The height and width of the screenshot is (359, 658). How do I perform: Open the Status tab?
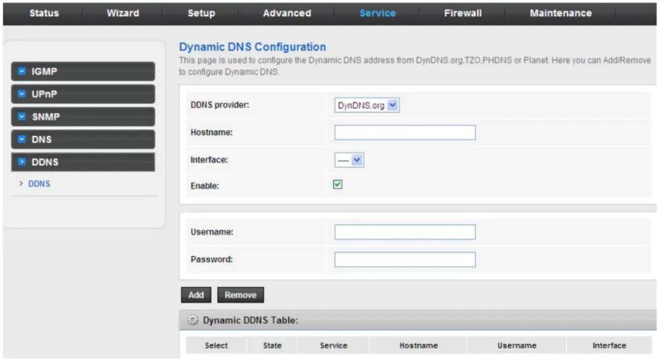[x=44, y=13]
